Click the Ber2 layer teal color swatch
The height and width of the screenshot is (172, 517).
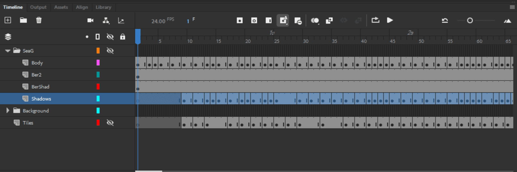pyautogui.click(x=98, y=74)
